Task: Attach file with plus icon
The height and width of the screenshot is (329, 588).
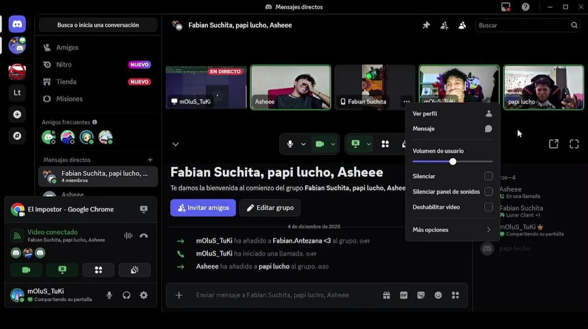Action: 179,295
